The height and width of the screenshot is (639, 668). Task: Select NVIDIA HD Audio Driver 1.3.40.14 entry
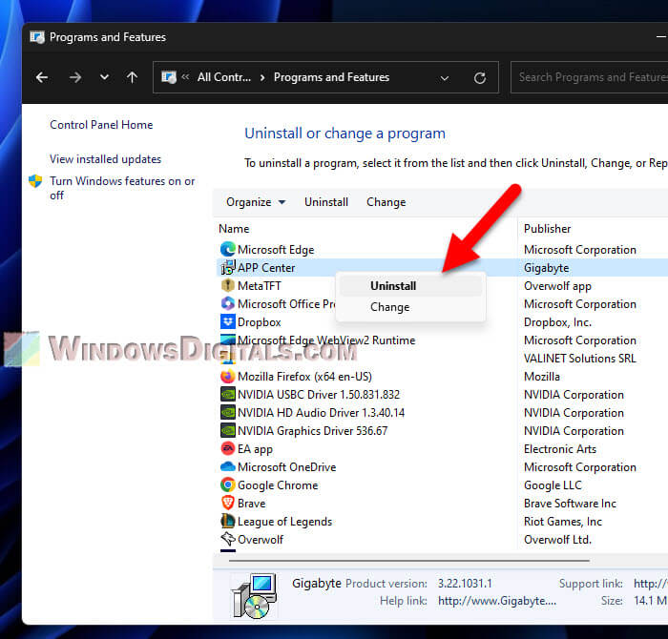[x=322, y=413]
